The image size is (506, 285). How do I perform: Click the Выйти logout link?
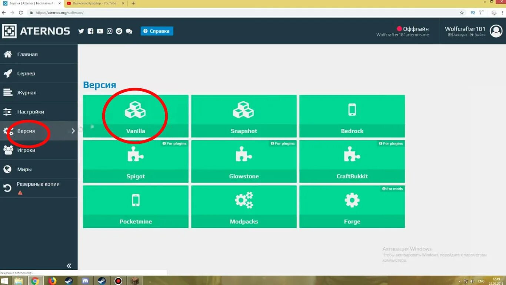click(x=478, y=35)
